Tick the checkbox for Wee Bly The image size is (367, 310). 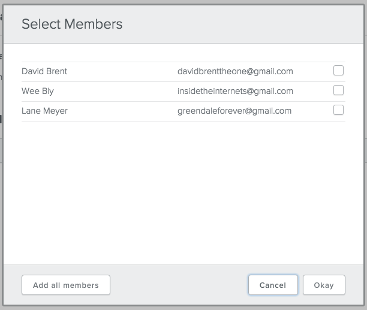(x=338, y=90)
